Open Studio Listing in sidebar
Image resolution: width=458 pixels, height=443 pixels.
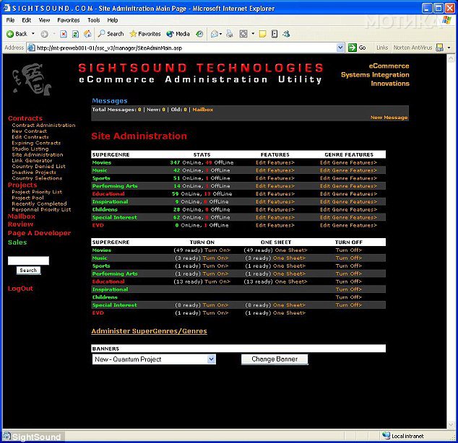30,149
